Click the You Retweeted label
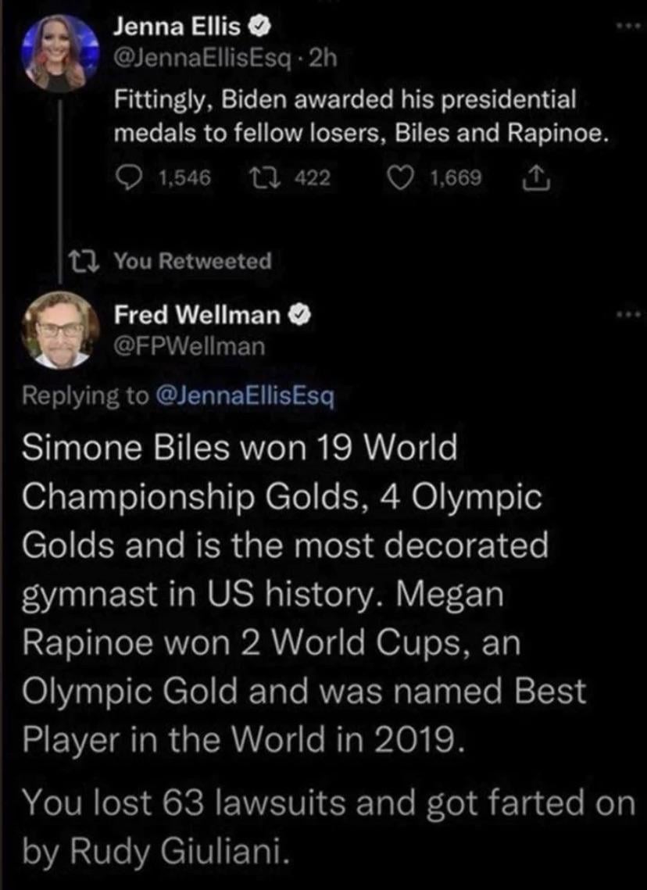This screenshot has height=890, width=647. pos(193,261)
